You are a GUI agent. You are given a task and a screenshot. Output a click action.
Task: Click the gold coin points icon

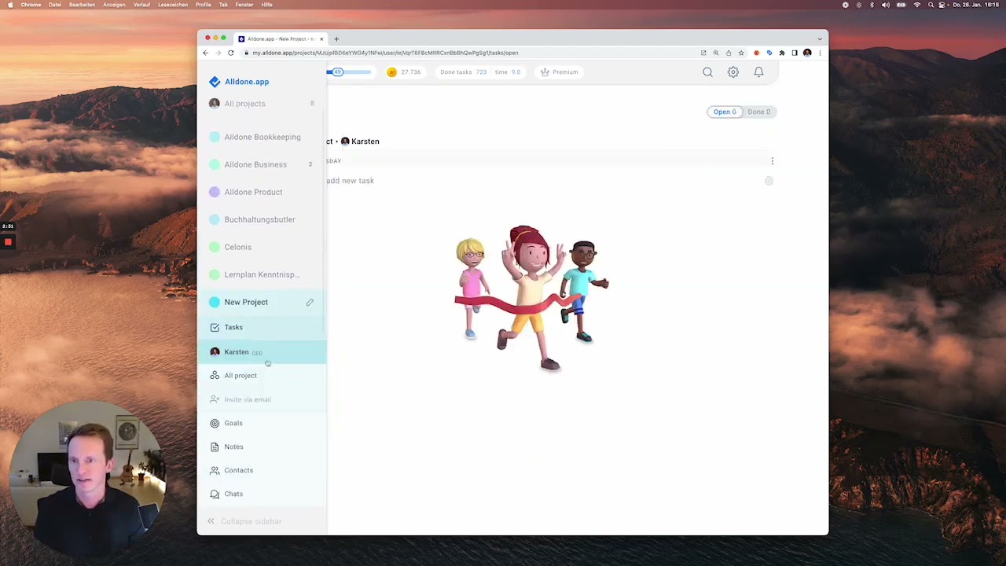tap(391, 72)
